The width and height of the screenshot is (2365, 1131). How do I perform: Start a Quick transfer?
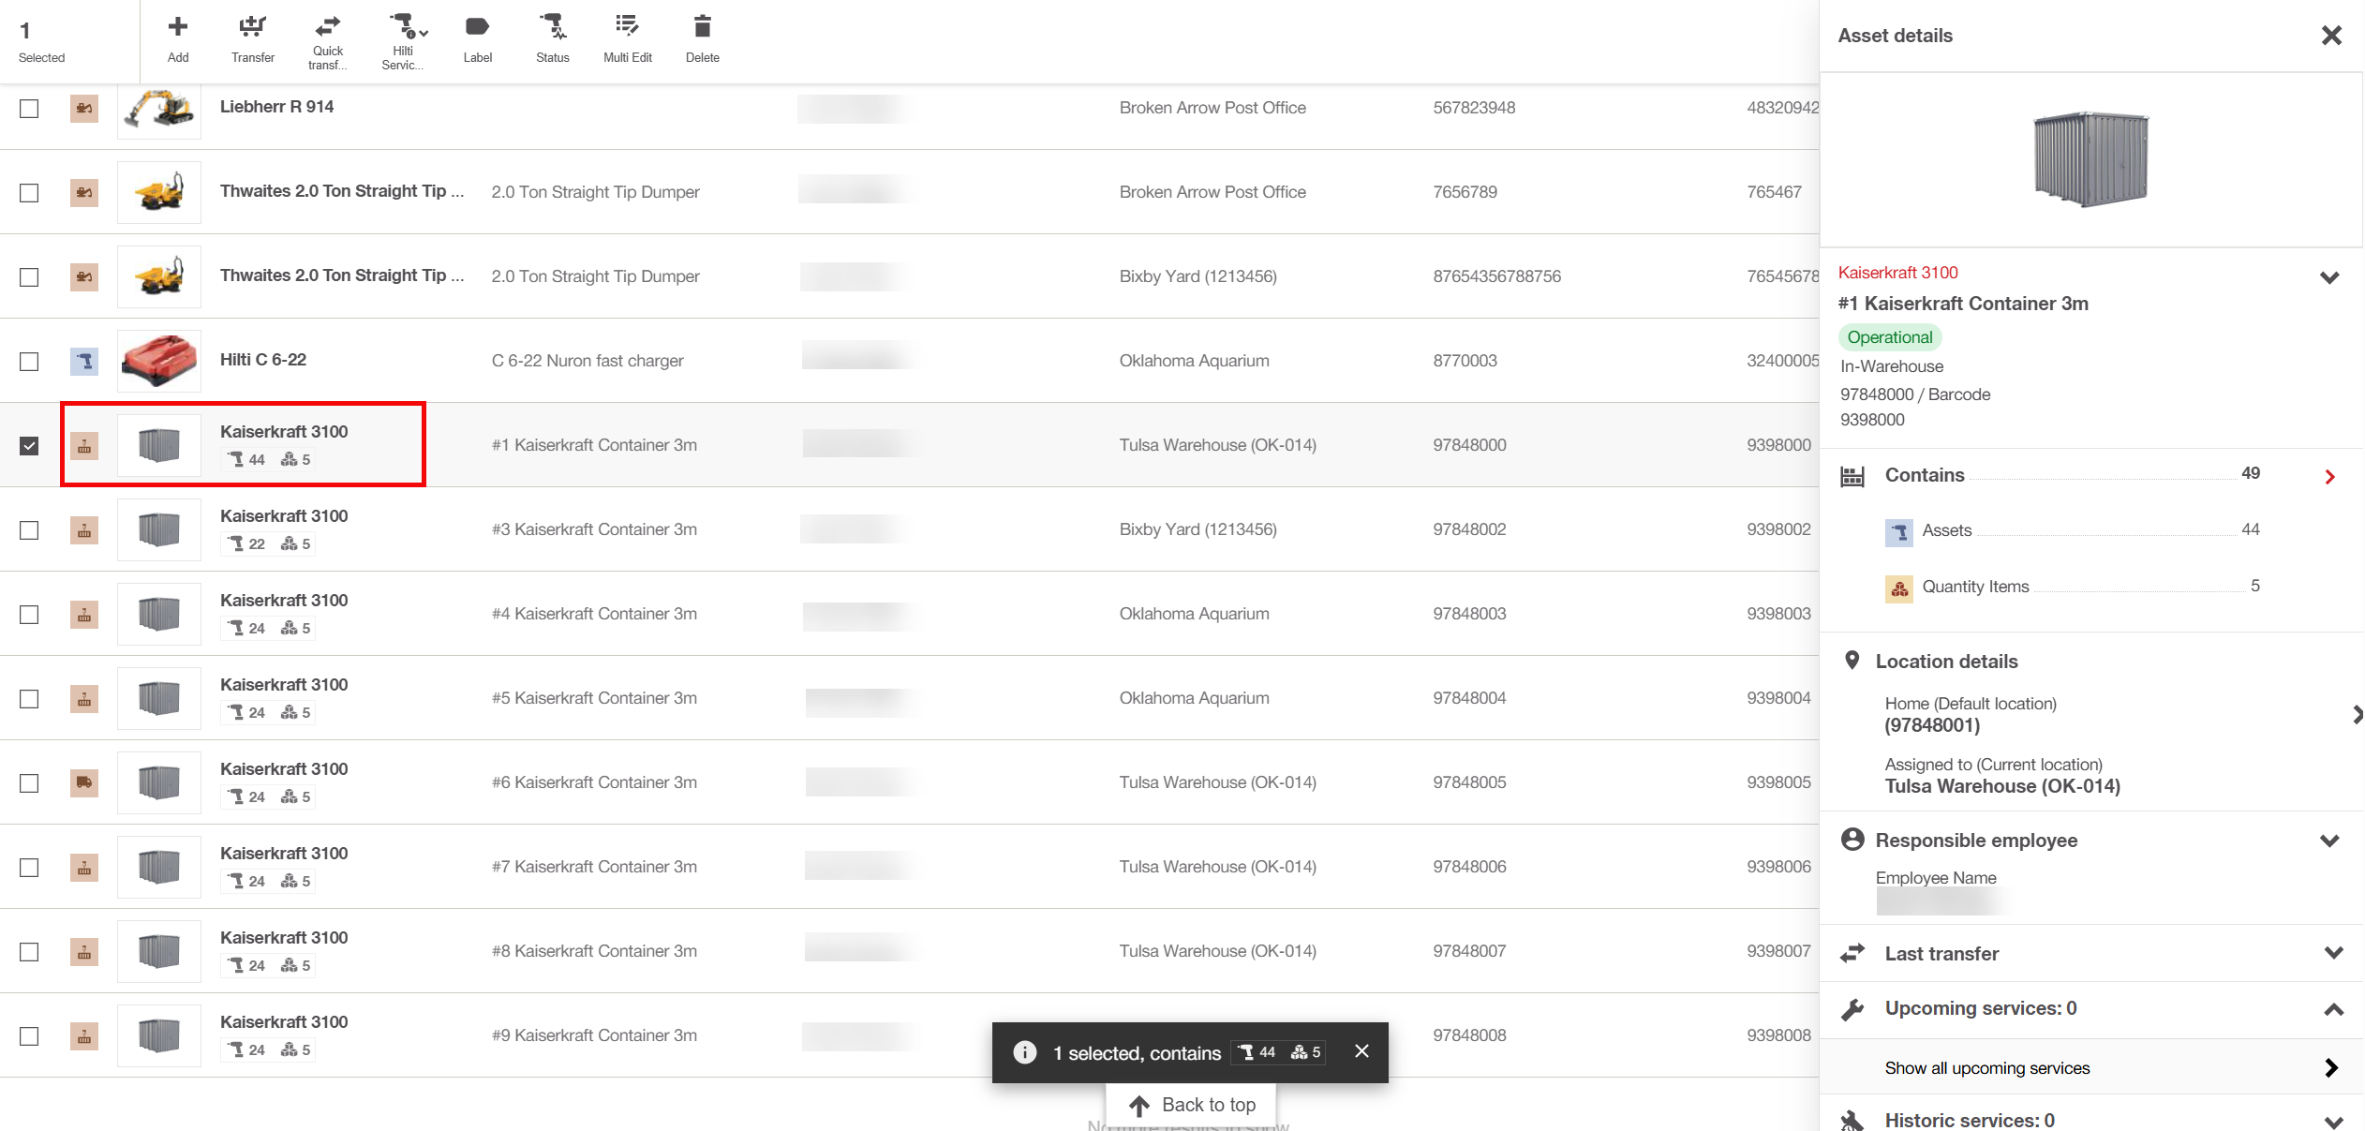[x=328, y=41]
